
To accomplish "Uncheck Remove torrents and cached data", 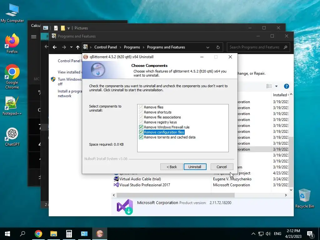I will tap(141, 137).
